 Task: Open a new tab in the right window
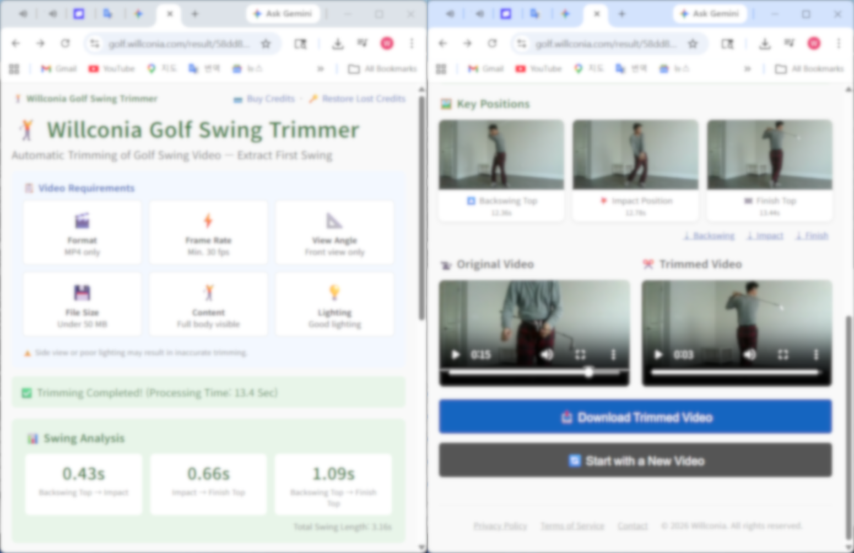pyautogui.click(x=621, y=14)
